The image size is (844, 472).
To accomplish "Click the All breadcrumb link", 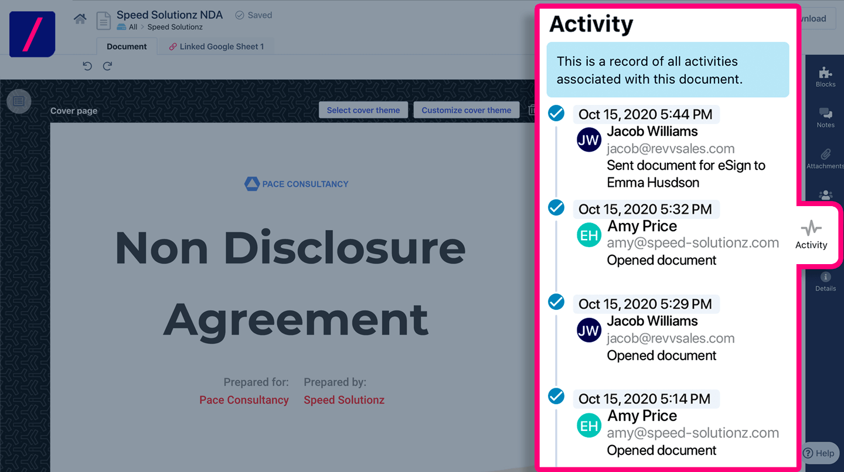I will click(x=133, y=27).
